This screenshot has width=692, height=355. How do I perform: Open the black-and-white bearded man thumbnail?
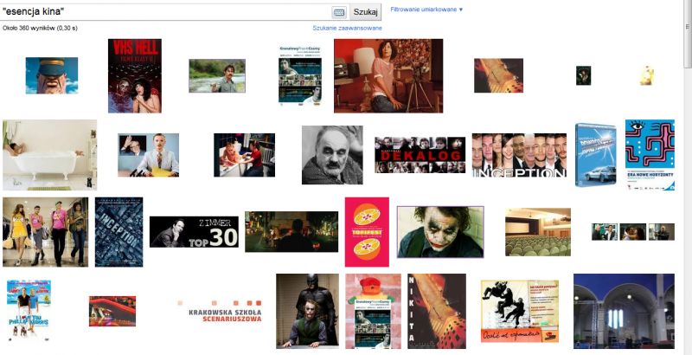332,155
